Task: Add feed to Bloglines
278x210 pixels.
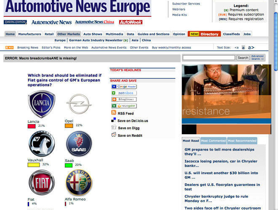Action: 124,99
